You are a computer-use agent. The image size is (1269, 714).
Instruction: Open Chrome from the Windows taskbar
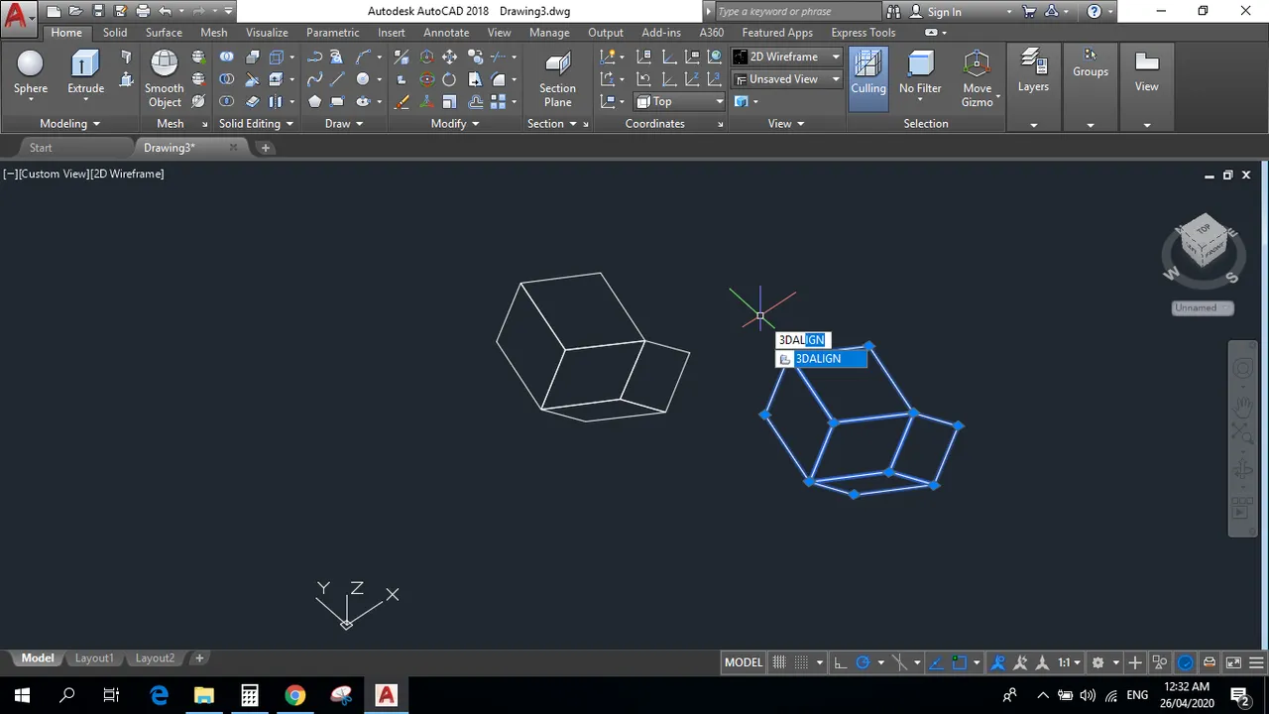(294, 695)
